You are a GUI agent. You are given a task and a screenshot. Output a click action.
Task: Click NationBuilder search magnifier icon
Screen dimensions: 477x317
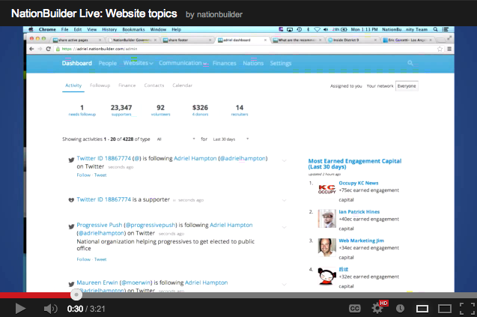click(x=410, y=63)
